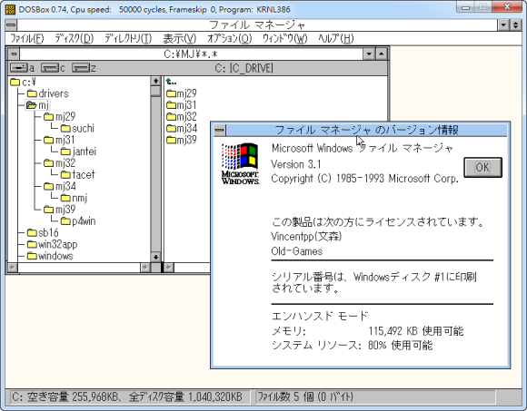
Task: Select tacet folder in tree
Action: 77,174
